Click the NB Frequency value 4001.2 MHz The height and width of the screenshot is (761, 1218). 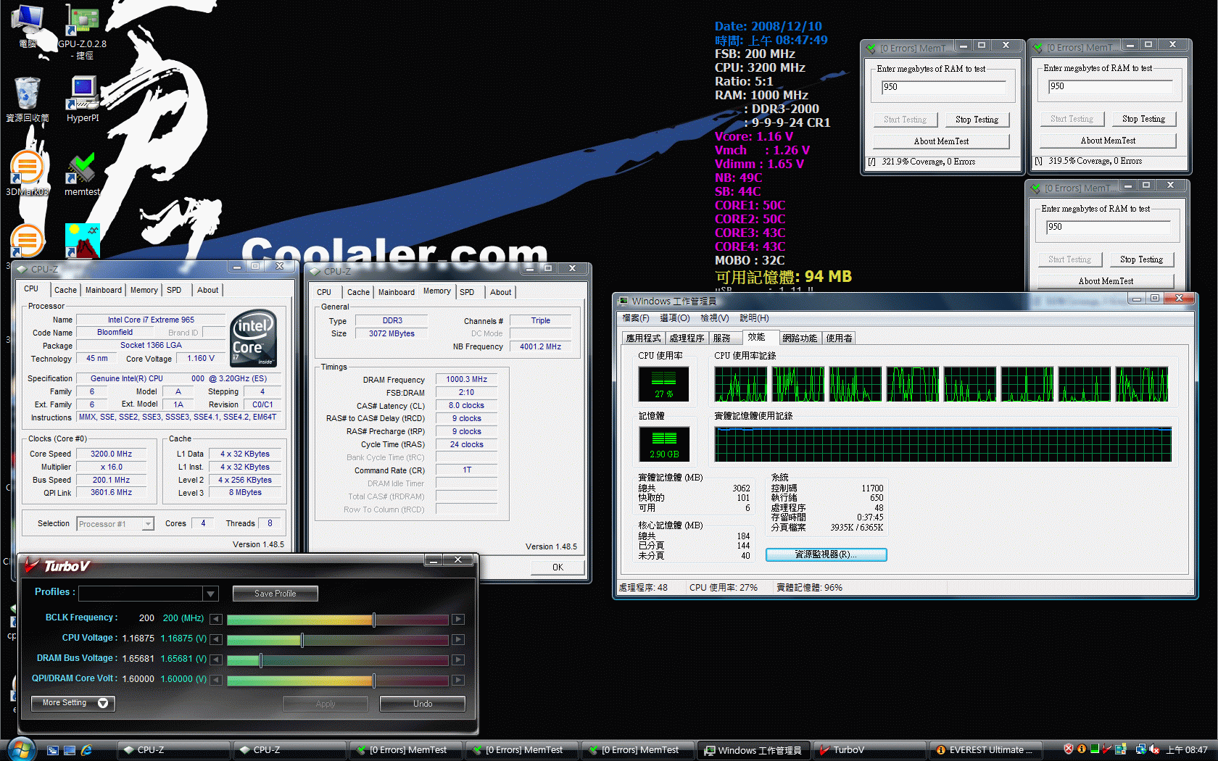point(540,346)
